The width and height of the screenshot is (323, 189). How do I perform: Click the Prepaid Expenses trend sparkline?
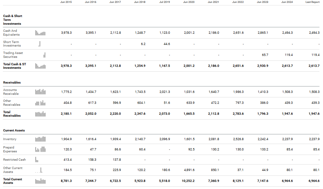pyautogui.click(x=40, y=149)
